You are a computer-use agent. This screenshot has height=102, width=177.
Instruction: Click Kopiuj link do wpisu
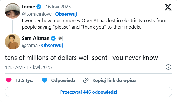click(114, 80)
